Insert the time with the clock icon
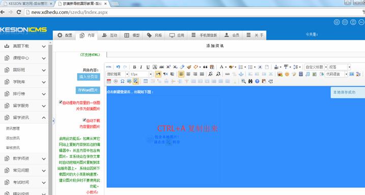The height and width of the screenshot is (195, 365). [x=116, y=81]
